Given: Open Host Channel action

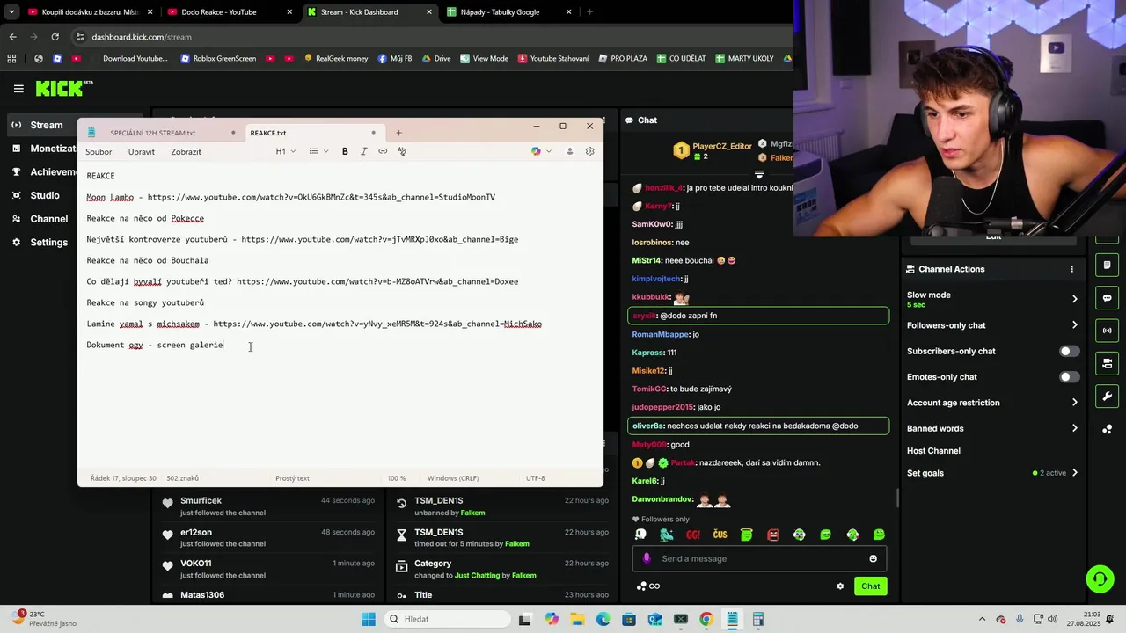Looking at the screenshot, I should tap(933, 451).
